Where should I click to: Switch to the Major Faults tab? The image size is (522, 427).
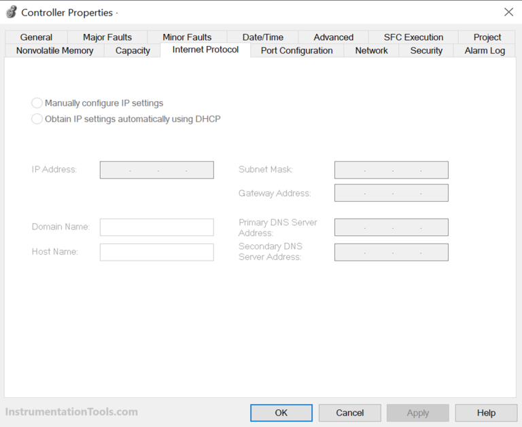tap(107, 37)
